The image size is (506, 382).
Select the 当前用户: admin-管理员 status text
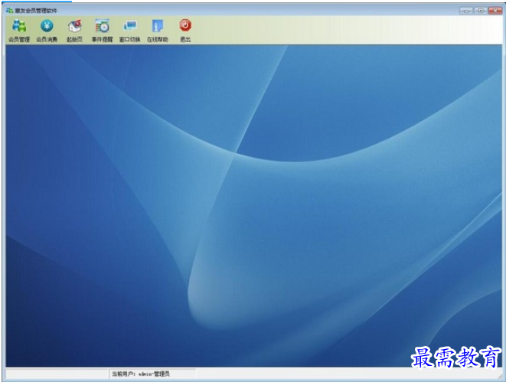pyautogui.click(x=141, y=374)
